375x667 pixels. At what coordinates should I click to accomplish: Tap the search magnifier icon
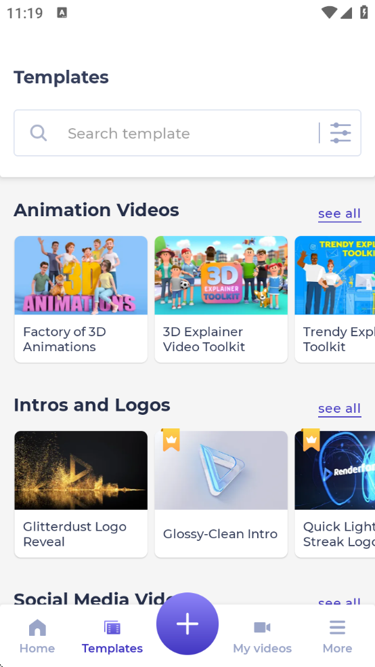pos(38,133)
